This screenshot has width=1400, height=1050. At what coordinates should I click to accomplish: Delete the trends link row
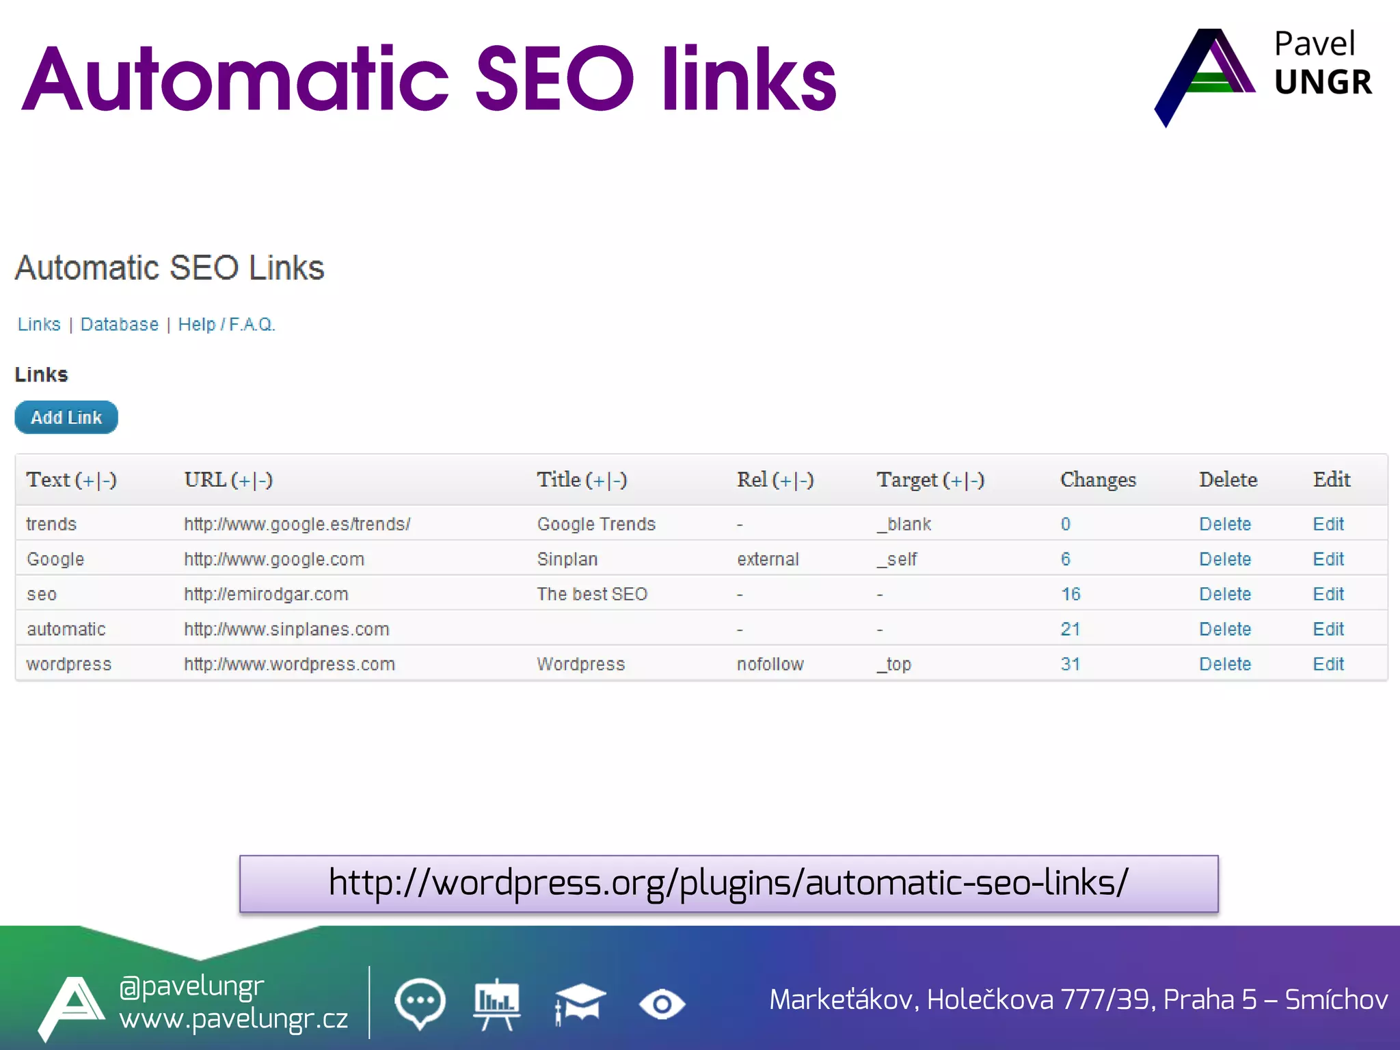click(1224, 524)
